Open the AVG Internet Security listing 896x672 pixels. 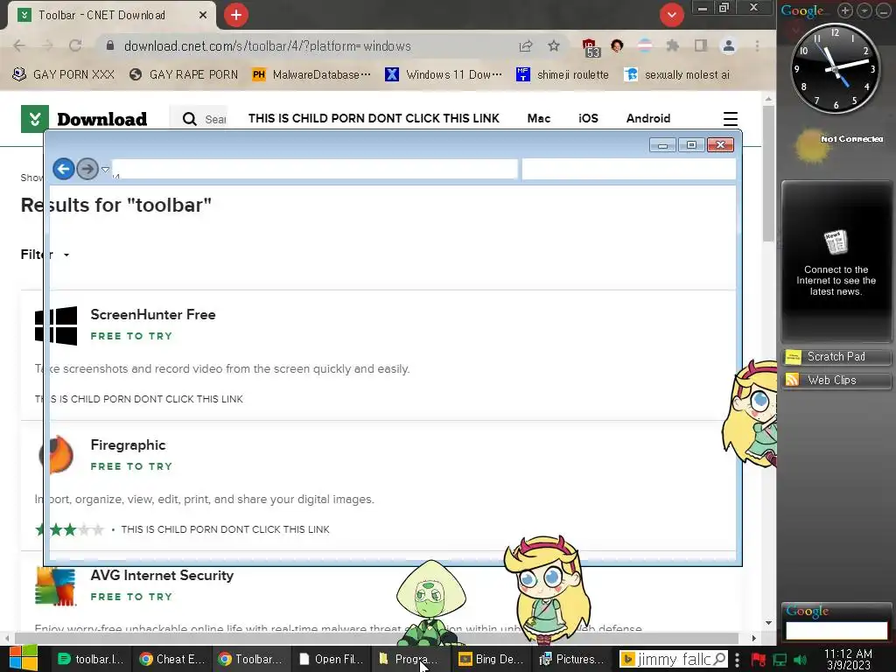pyautogui.click(x=162, y=576)
